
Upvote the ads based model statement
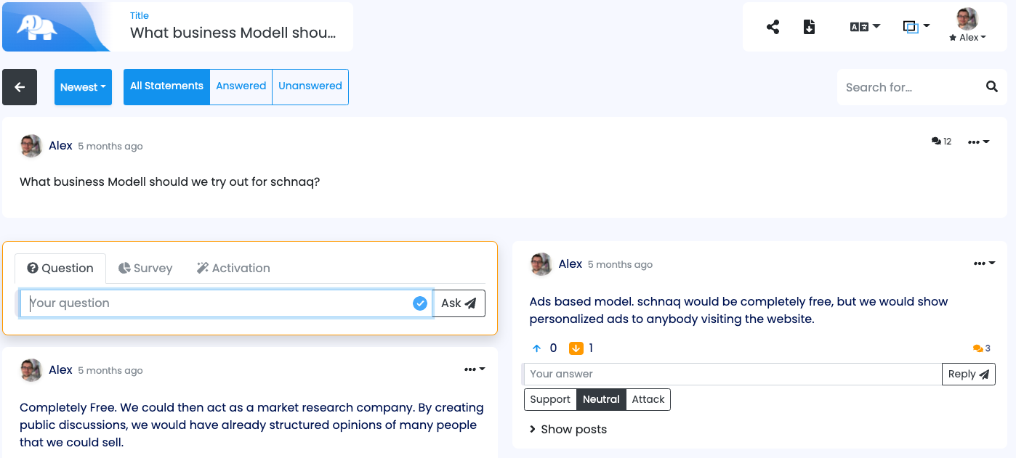[537, 348]
